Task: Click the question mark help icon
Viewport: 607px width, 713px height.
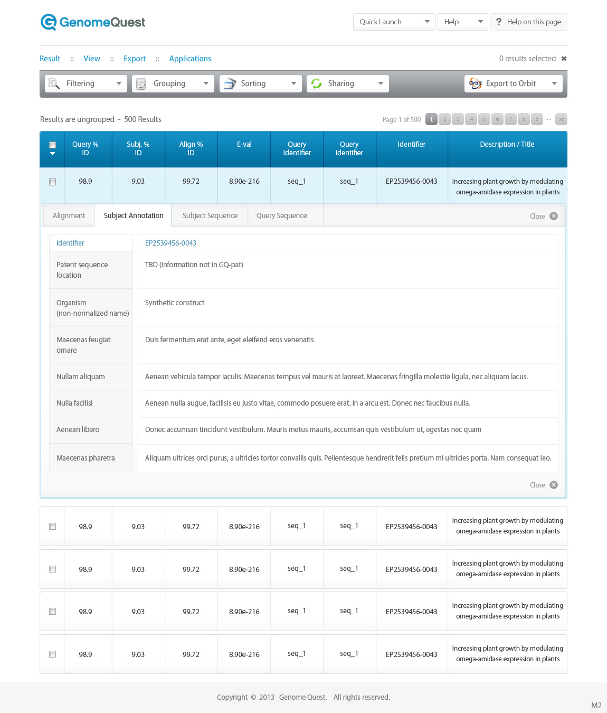Action: [x=499, y=22]
